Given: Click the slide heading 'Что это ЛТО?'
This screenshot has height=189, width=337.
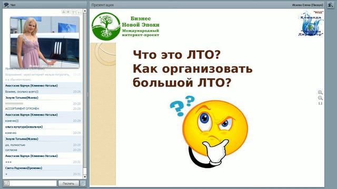Looking at the screenshot, I should click(x=177, y=55).
